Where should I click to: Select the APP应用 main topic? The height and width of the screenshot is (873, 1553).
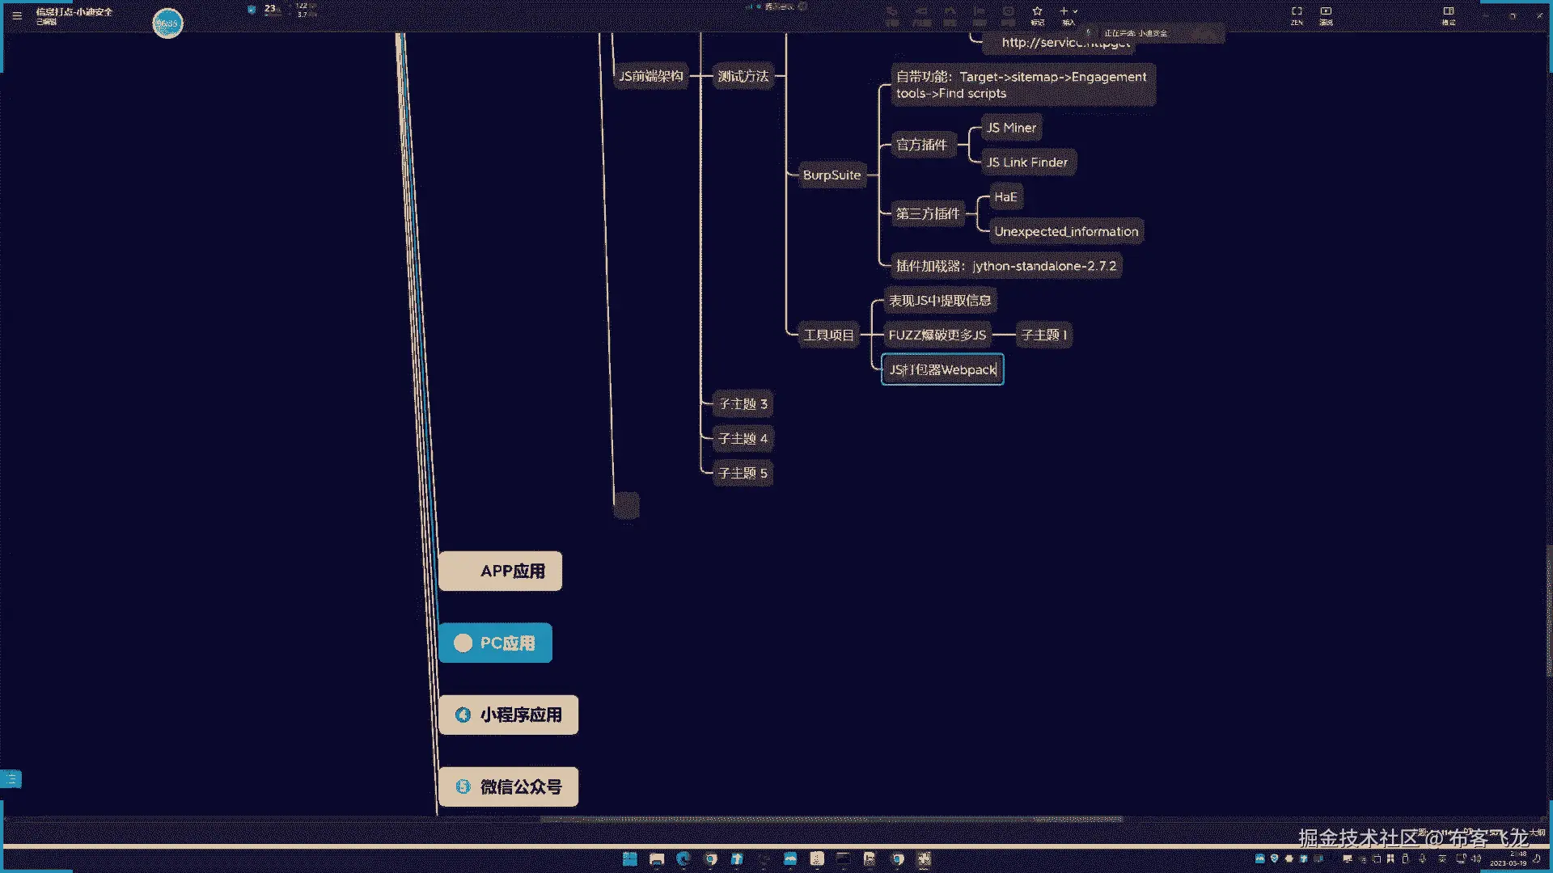tap(501, 571)
